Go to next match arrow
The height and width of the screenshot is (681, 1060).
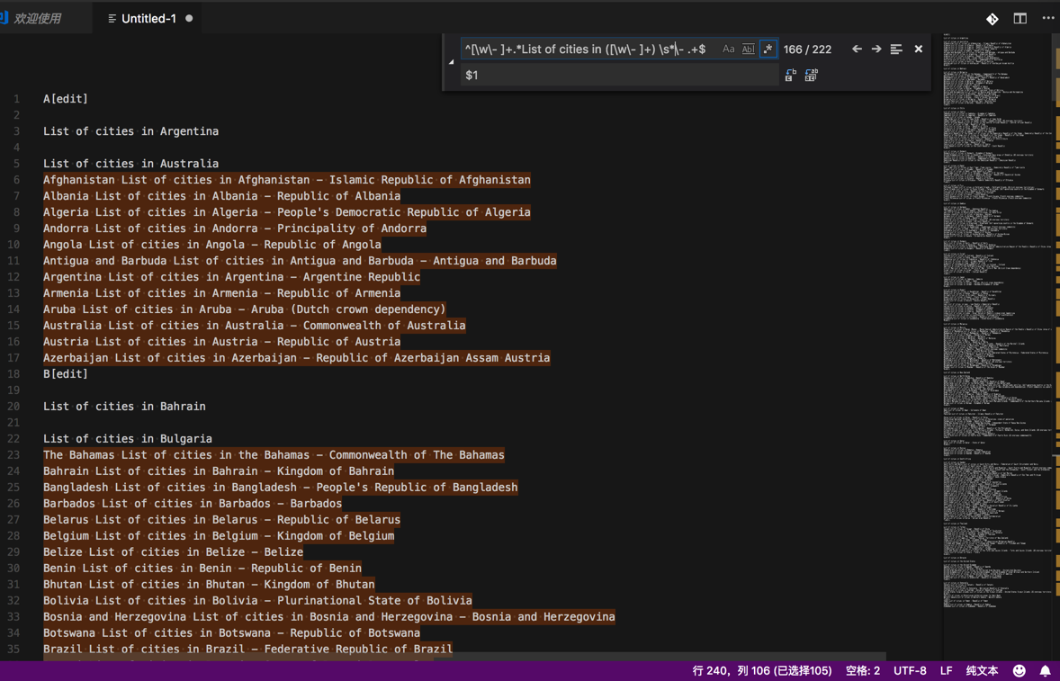click(x=876, y=49)
